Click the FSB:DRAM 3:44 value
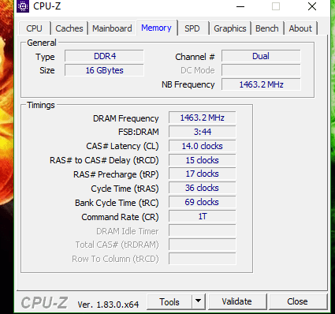Viewport: 335px width, 314px height. [x=202, y=132]
